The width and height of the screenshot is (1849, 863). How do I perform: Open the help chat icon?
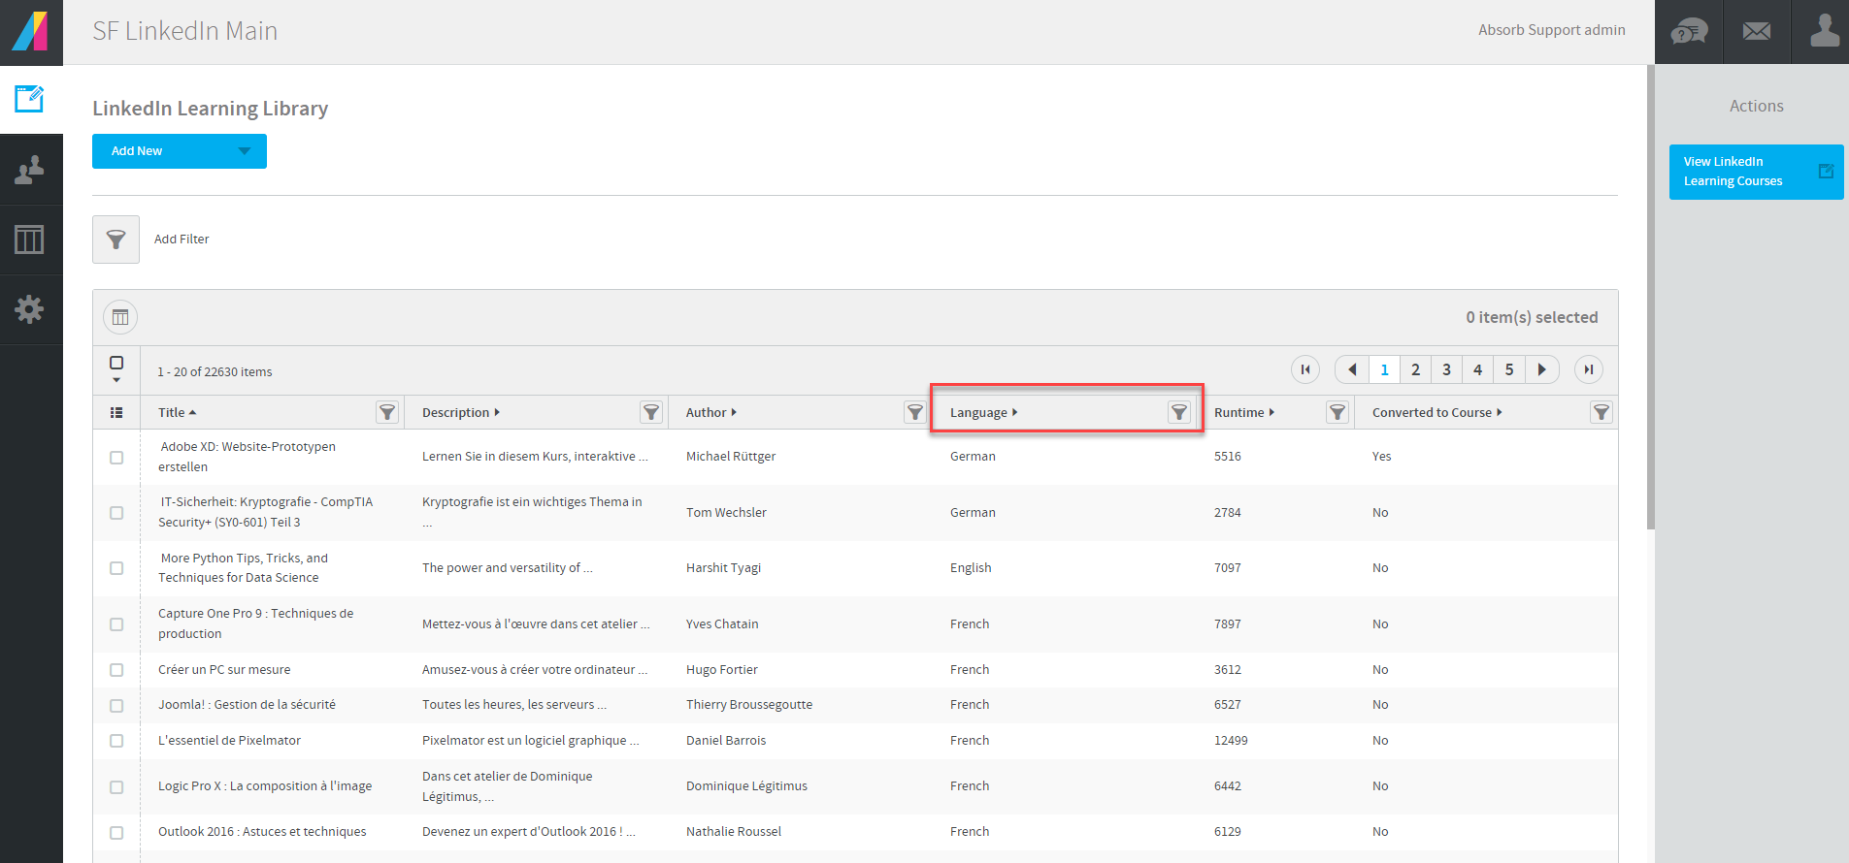click(1689, 32)
